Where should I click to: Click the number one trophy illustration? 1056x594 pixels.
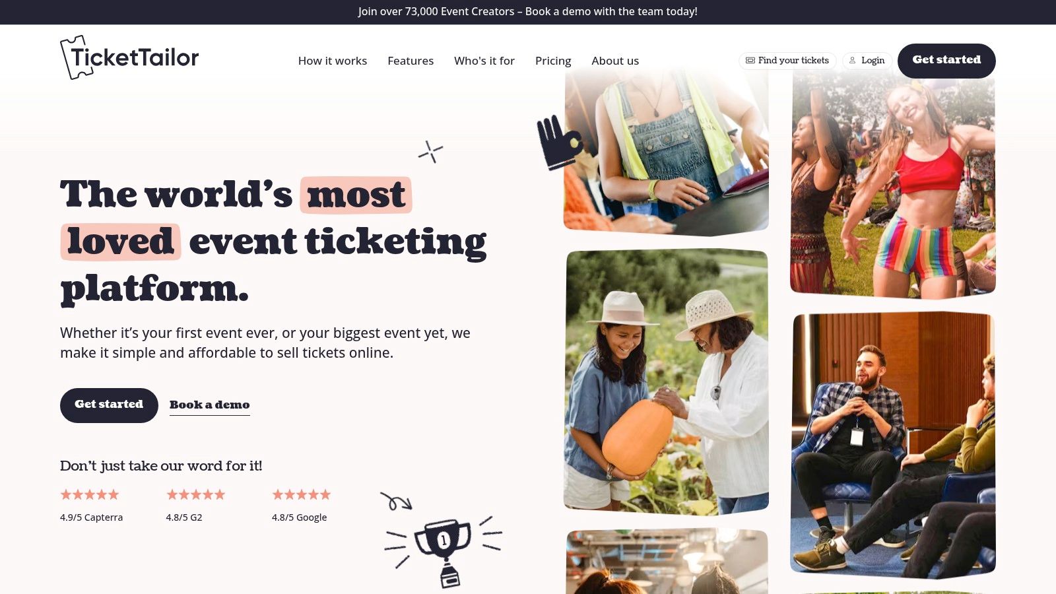[x=444, y=550]
